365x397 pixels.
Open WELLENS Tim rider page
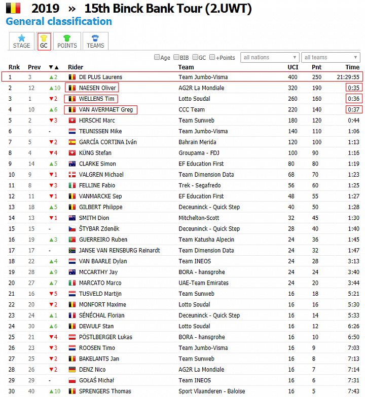point(96,99)
